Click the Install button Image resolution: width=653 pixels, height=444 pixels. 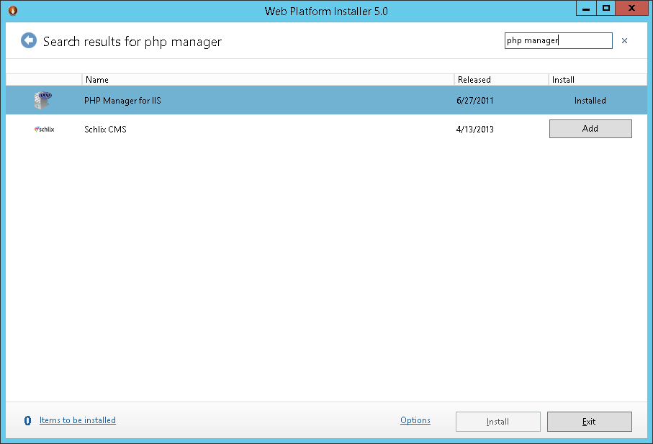[x=498, y=422]
